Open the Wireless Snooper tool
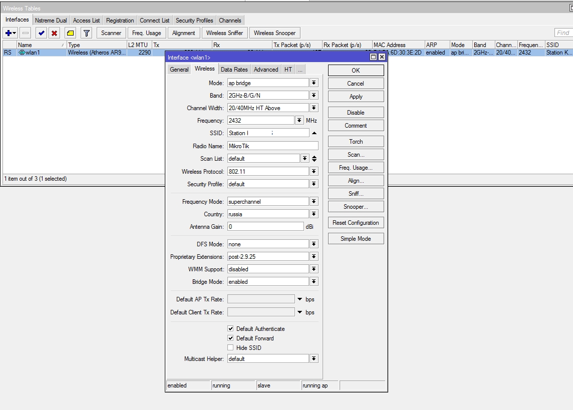 click(274, 33)
